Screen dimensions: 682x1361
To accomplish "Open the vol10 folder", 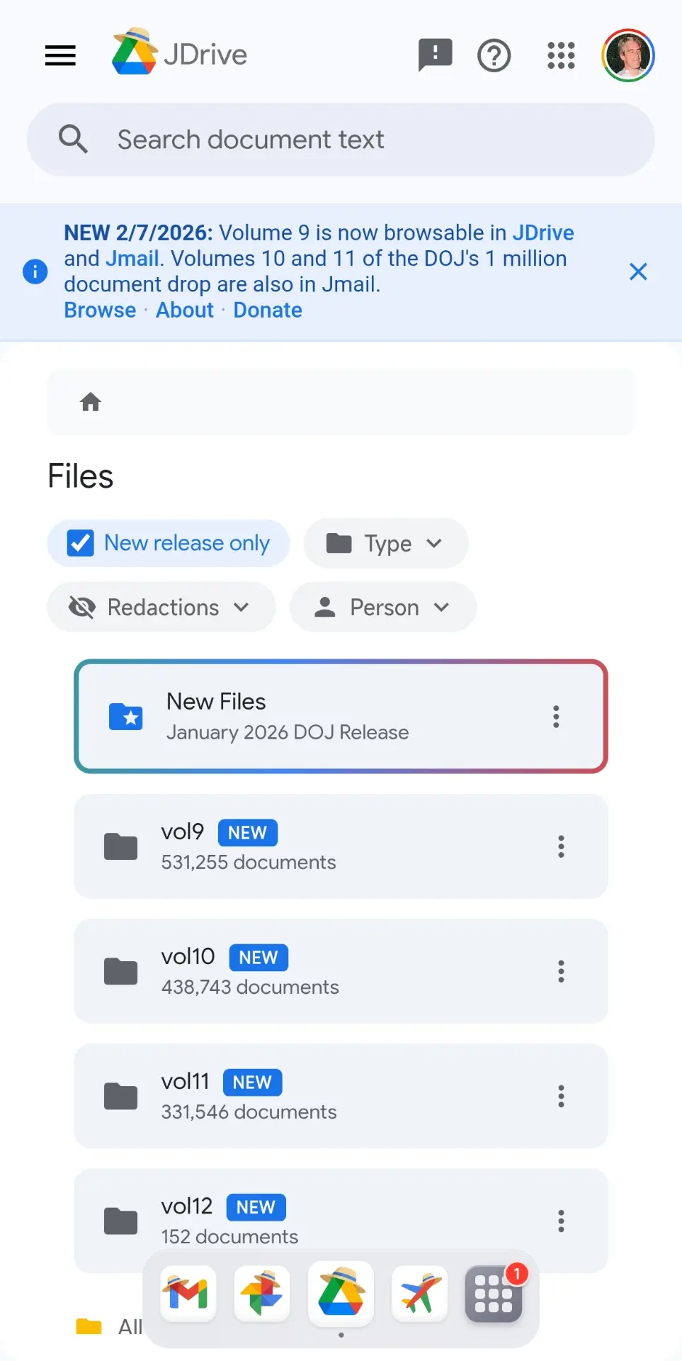I will (x=341, y=971).
